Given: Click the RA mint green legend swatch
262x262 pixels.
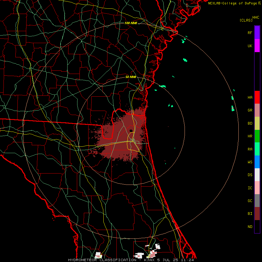Looking at the screenshot, I should click(257, 149).
